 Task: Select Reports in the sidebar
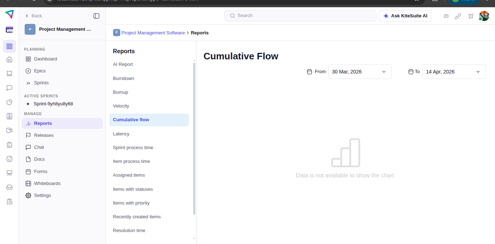pyautogui.click(x=62, y=123)
